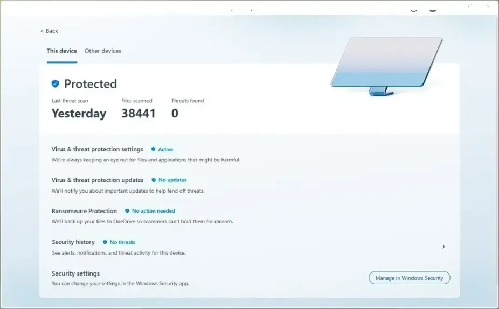Click the Ransomware Protection heading
The width and height of the screenshot is (499, 309).
coord(84,211)
